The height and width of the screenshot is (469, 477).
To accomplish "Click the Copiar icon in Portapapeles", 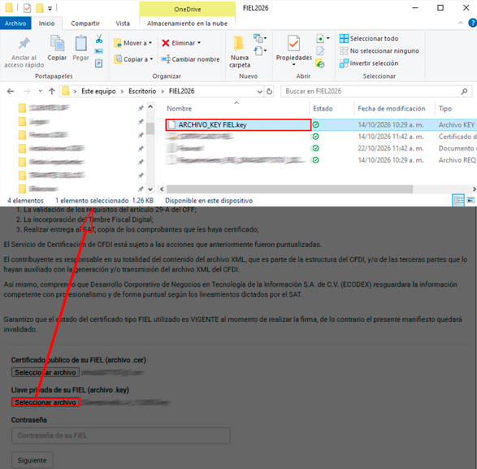I will point(57,43).
